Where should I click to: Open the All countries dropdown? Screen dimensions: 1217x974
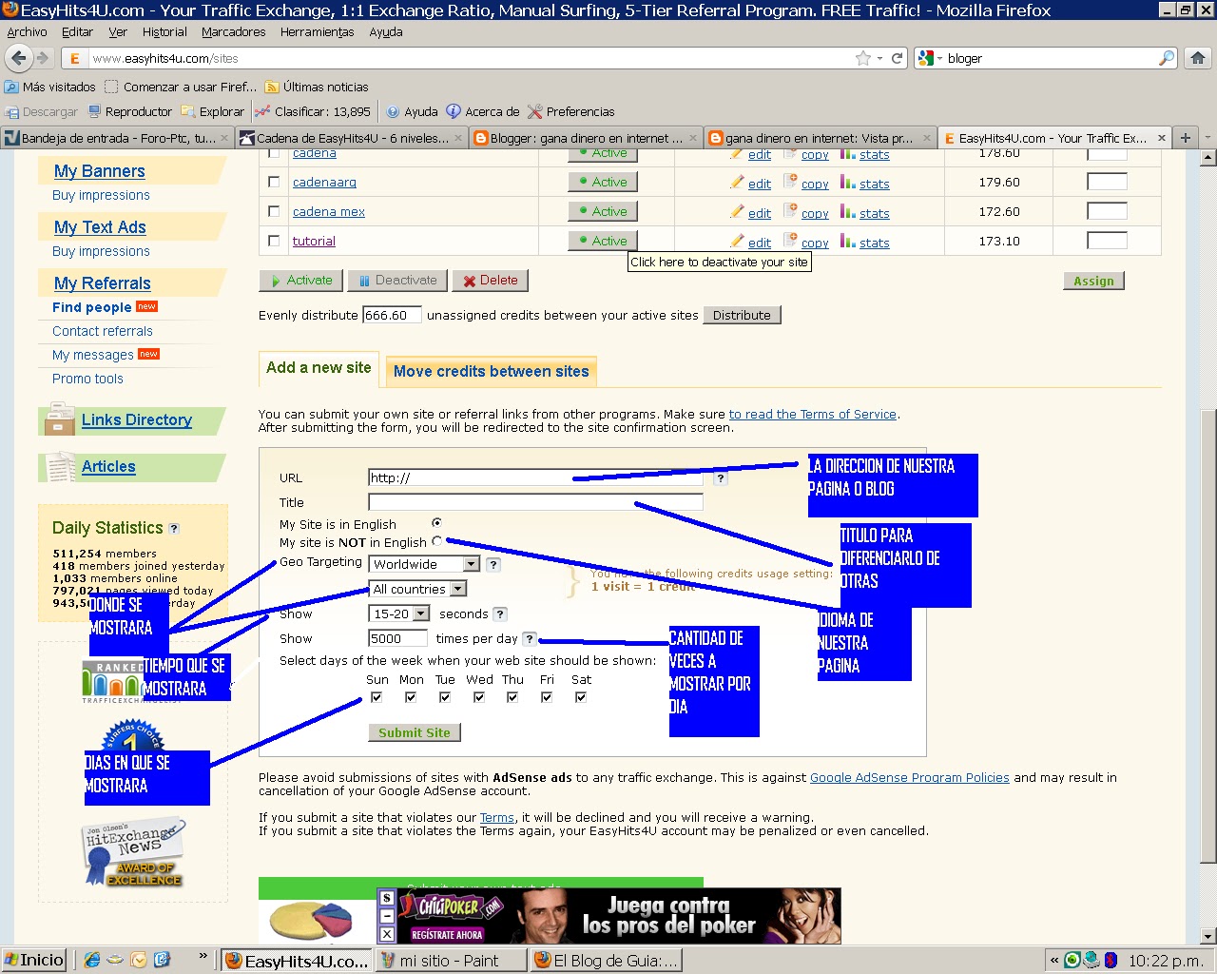click(417, 590)
